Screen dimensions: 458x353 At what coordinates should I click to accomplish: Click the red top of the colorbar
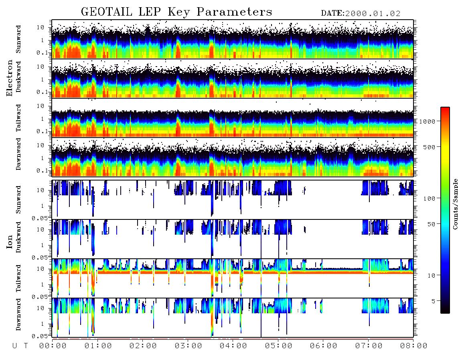[x=445, y=110]
